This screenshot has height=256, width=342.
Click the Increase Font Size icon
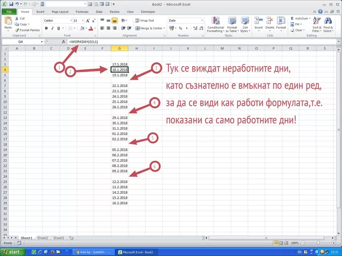88,21
